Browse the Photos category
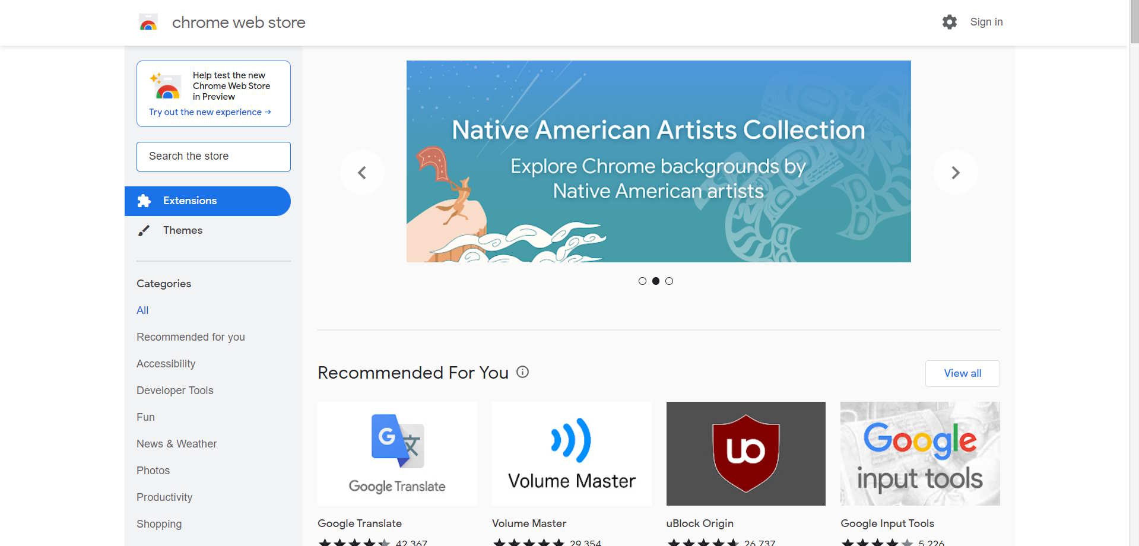1139x546 pixels. click(153, 471)
